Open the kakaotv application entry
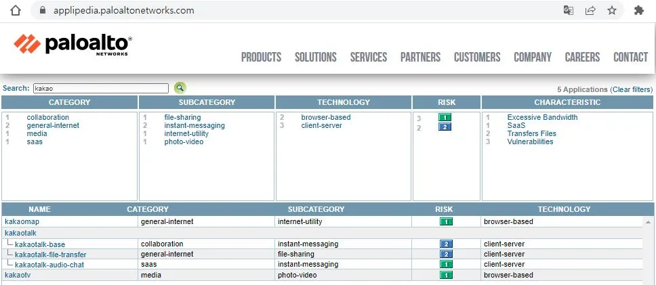656x285 pixels. (18, 275)
